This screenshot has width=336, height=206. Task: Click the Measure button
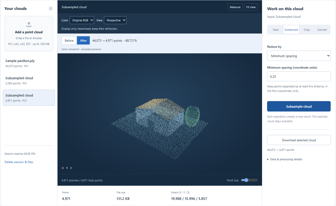tap(235, 7)
